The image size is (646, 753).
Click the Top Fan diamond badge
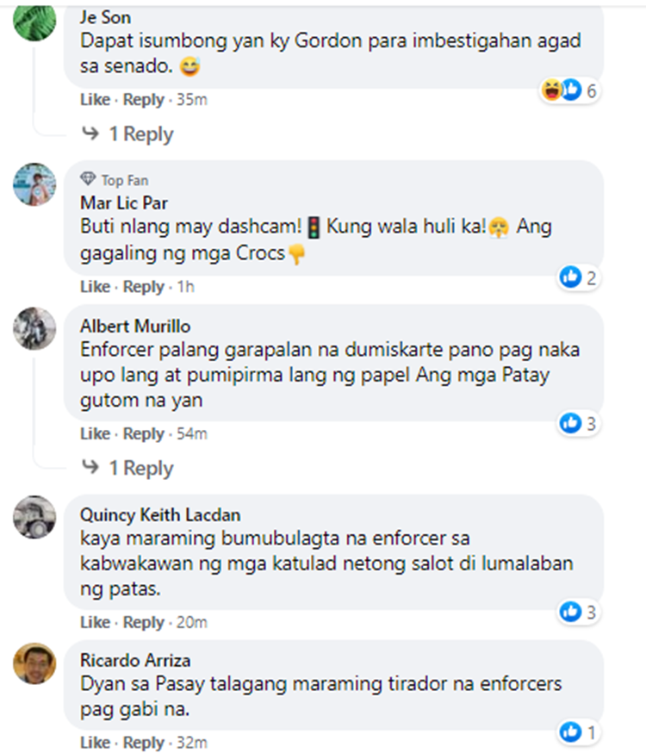click(88, 179)
